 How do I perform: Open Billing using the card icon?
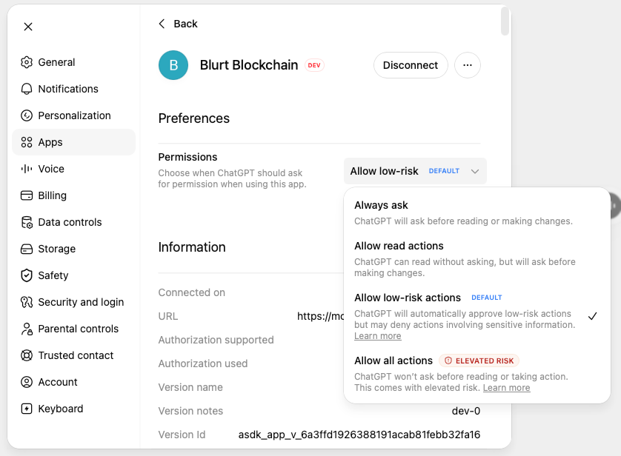27,195
